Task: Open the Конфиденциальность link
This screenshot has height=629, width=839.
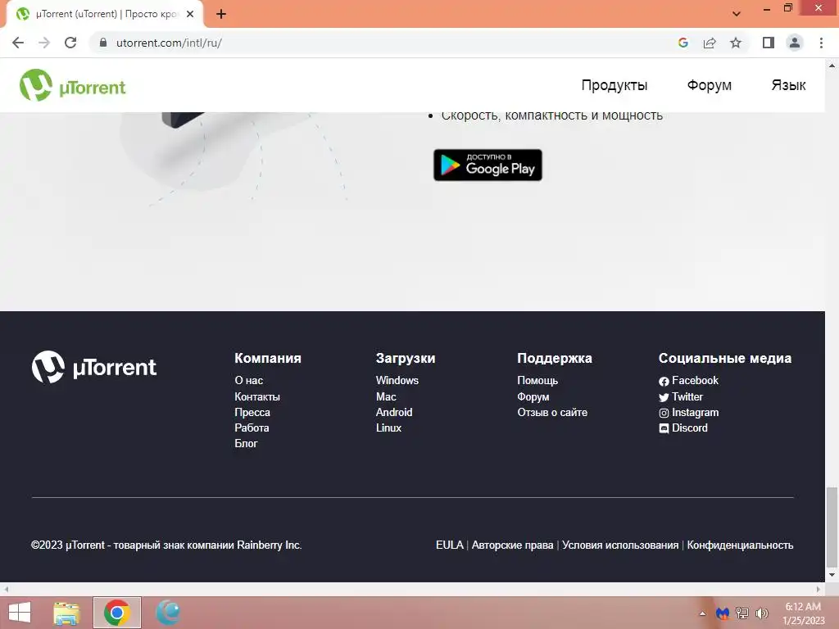Action: (740, 545)
